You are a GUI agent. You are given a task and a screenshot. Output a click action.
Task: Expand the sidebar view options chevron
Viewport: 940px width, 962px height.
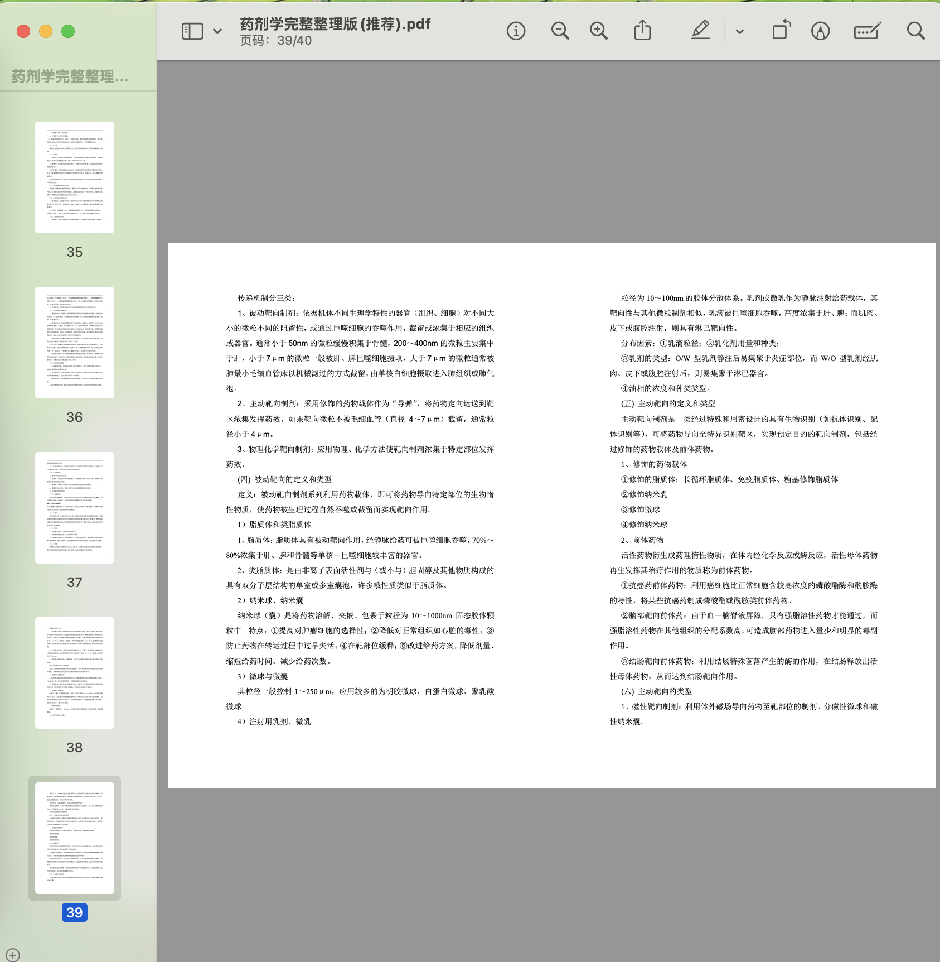coord(217,32)
